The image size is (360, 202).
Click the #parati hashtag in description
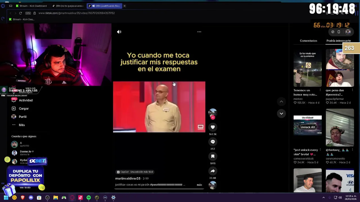click(166, 185)
